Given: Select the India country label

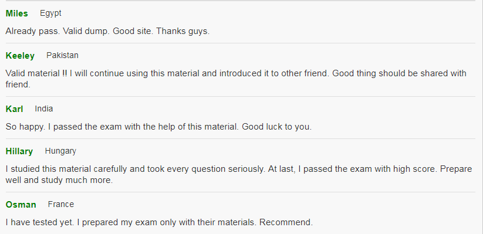Looking at the screenshot, I should (x=44, y=108).
